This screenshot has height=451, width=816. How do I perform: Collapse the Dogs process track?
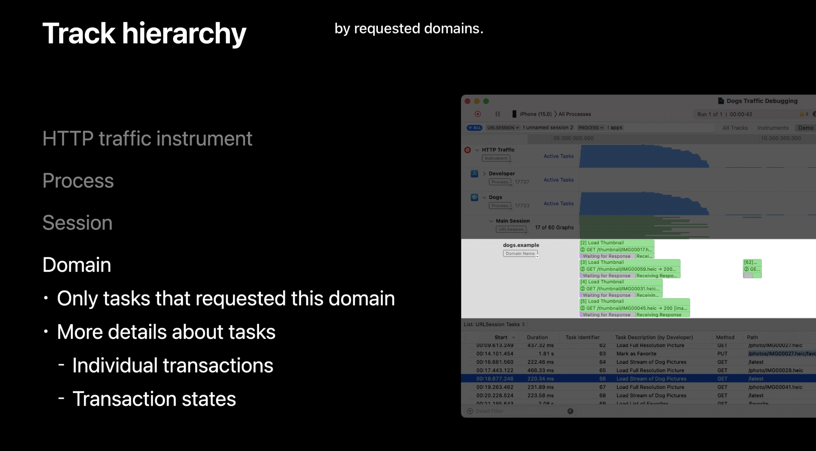484,197
